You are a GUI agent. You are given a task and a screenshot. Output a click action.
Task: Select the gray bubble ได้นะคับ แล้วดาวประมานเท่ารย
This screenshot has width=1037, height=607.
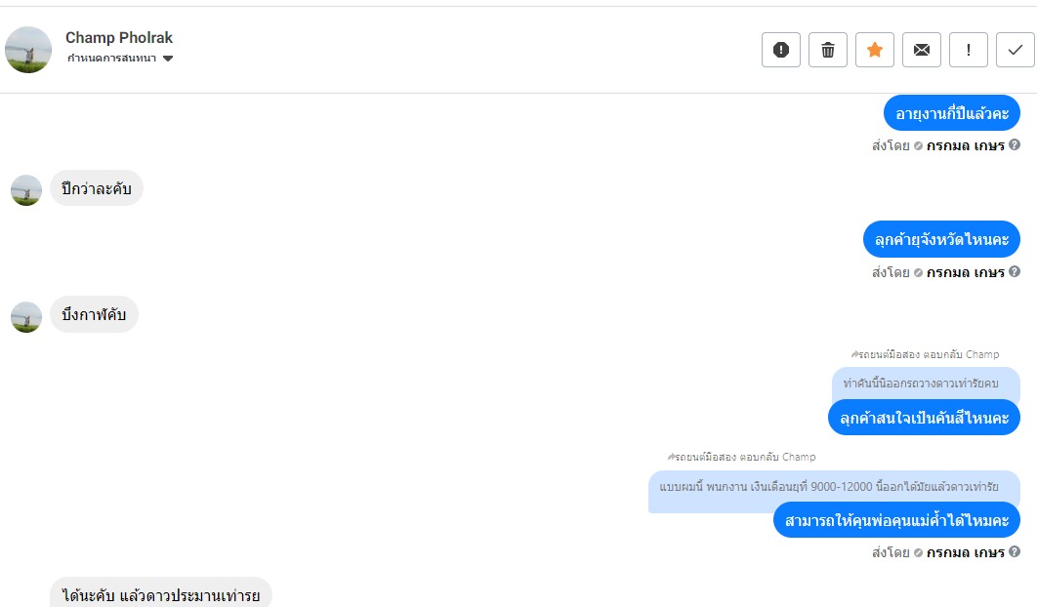[161, 593]
